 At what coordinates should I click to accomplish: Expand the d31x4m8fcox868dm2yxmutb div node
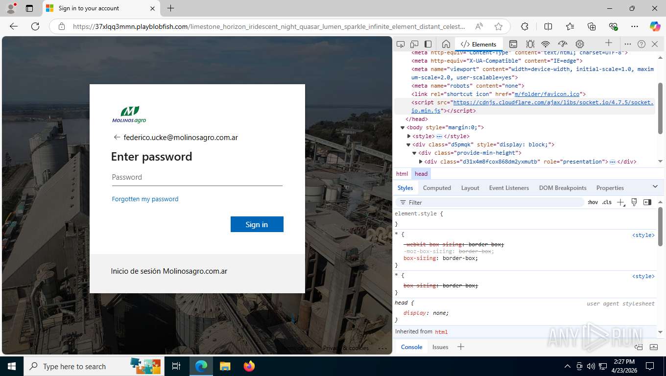tap(421, 162)
